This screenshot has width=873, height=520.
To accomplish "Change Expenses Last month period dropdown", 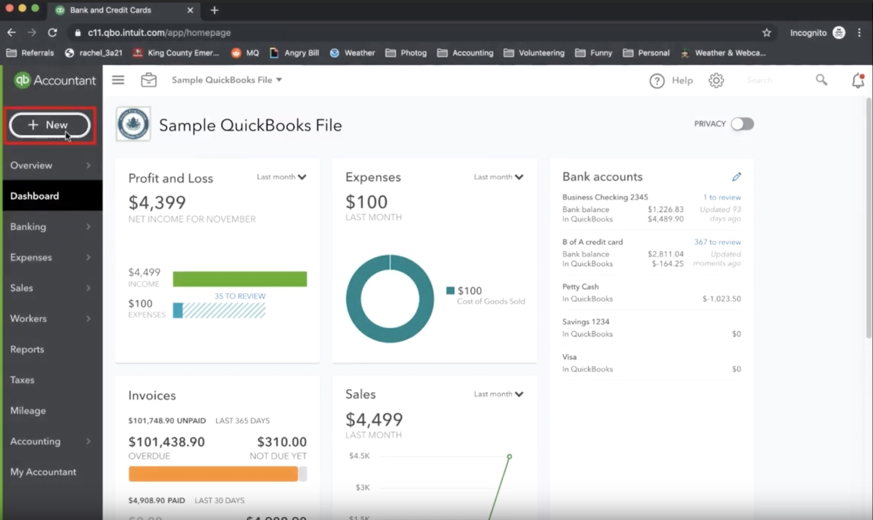I will [499, 177].
